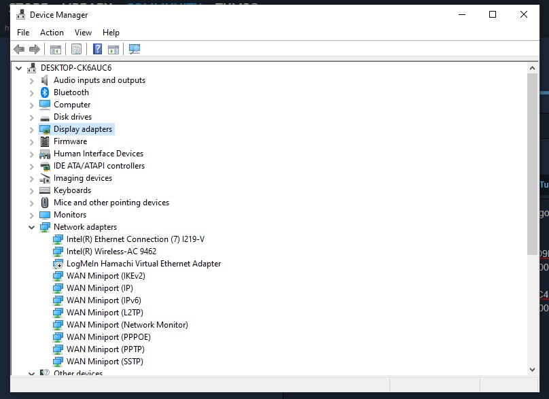549x399 pixels.
Task: Click the Imaging devices camera icon
Action: pyautogui.click(x=45, y=178)
